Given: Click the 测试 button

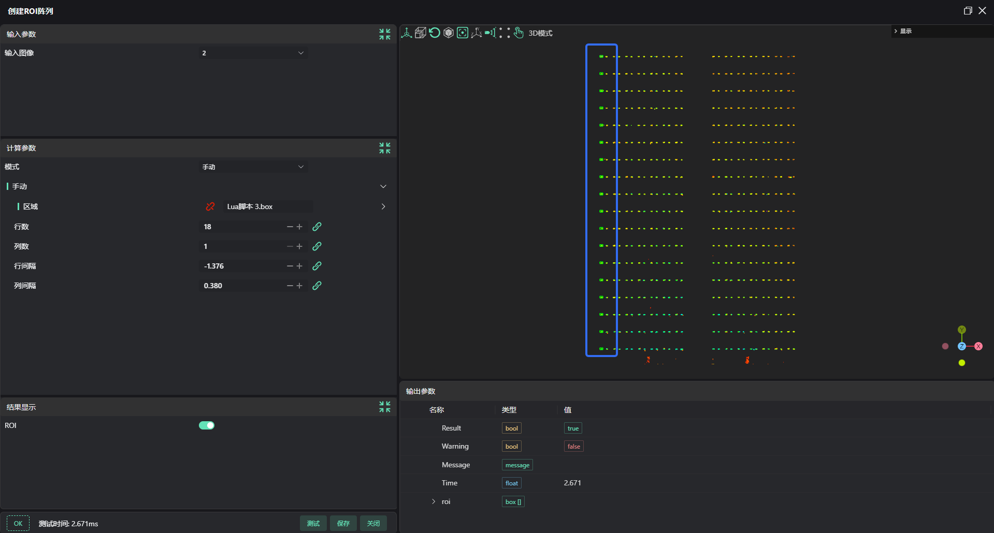Looking at the screenshot, I should [x=313, y=523].
